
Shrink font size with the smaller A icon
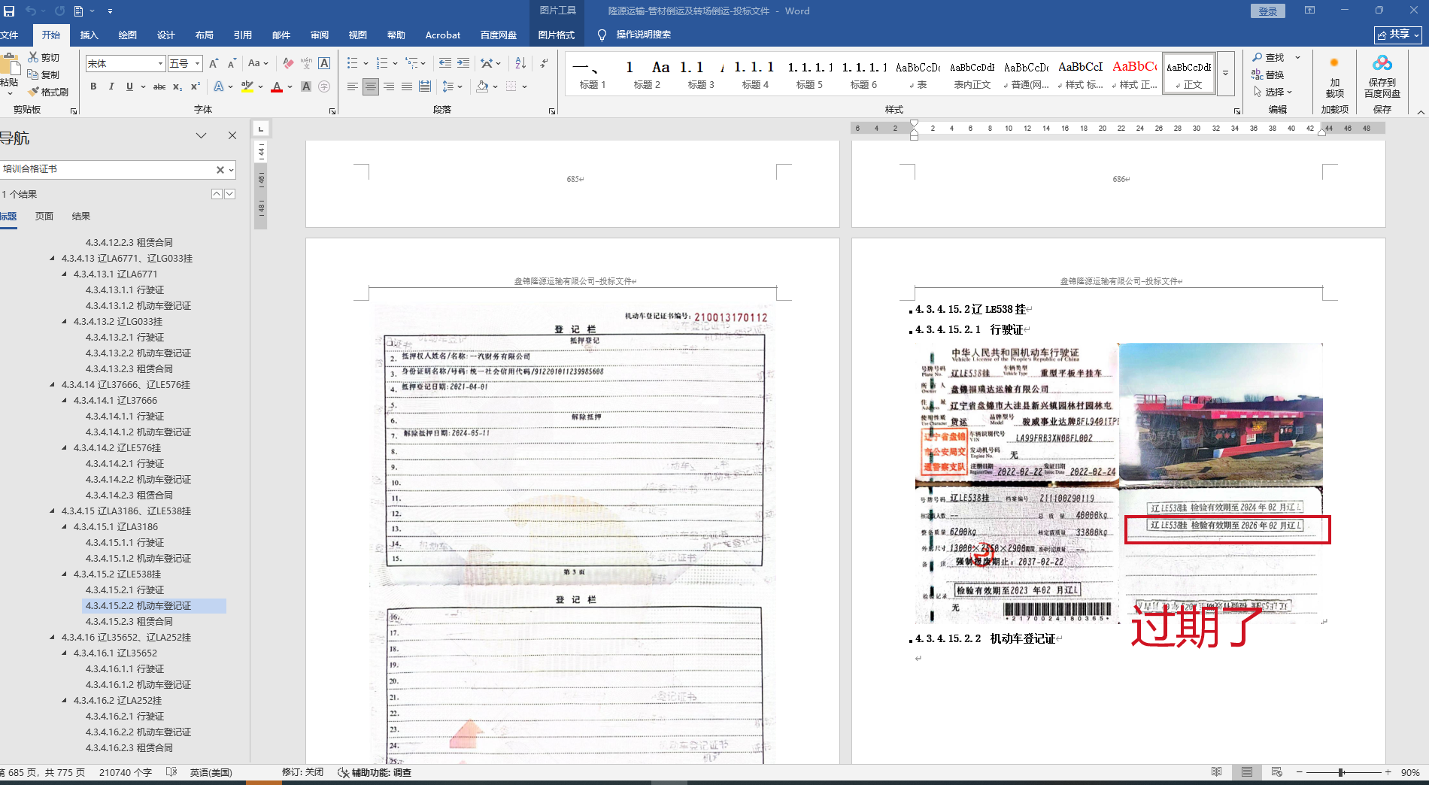point(232,63)
